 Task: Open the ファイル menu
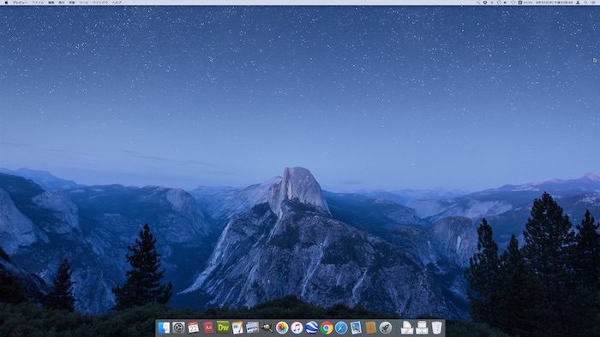pos(38,3)
